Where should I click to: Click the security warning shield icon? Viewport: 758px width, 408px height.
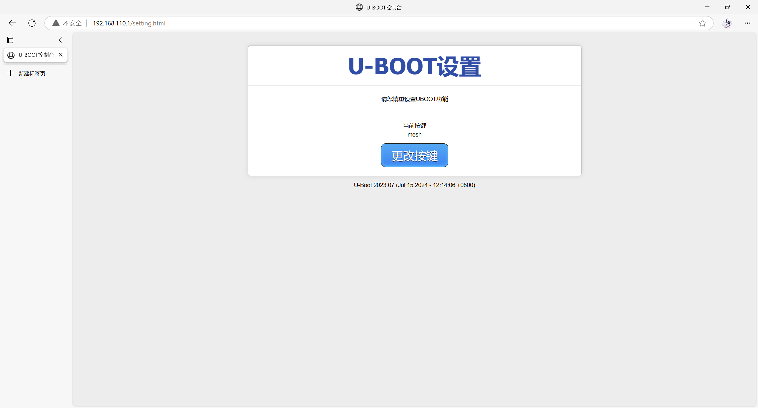pos(56,23)
